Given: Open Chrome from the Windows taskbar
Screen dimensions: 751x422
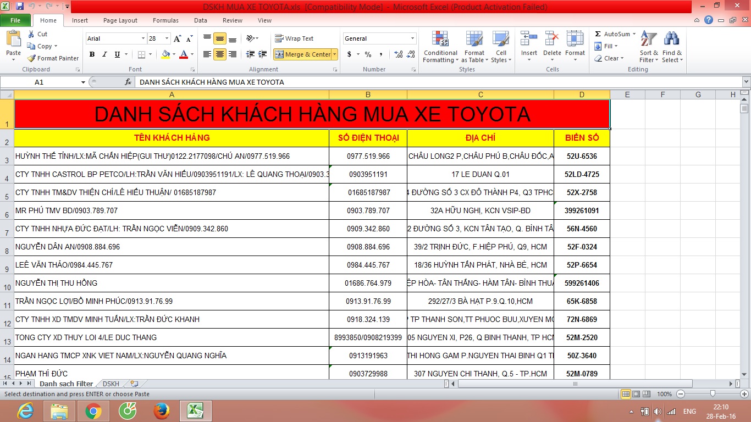Looking at the screenshot, I should [93, 411].
